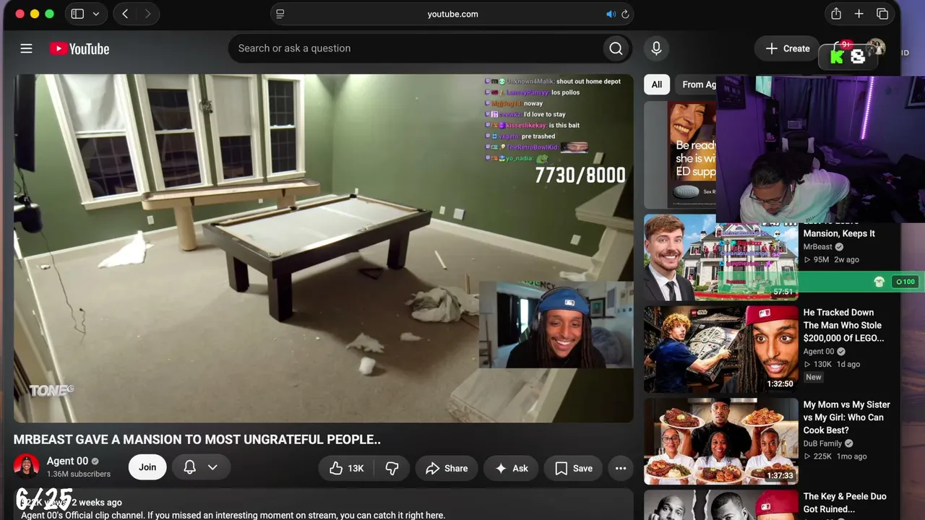Select the From Agent 00 filter chip
The width and height of the screenshot is (925, 520).
(x=697, y=84)
